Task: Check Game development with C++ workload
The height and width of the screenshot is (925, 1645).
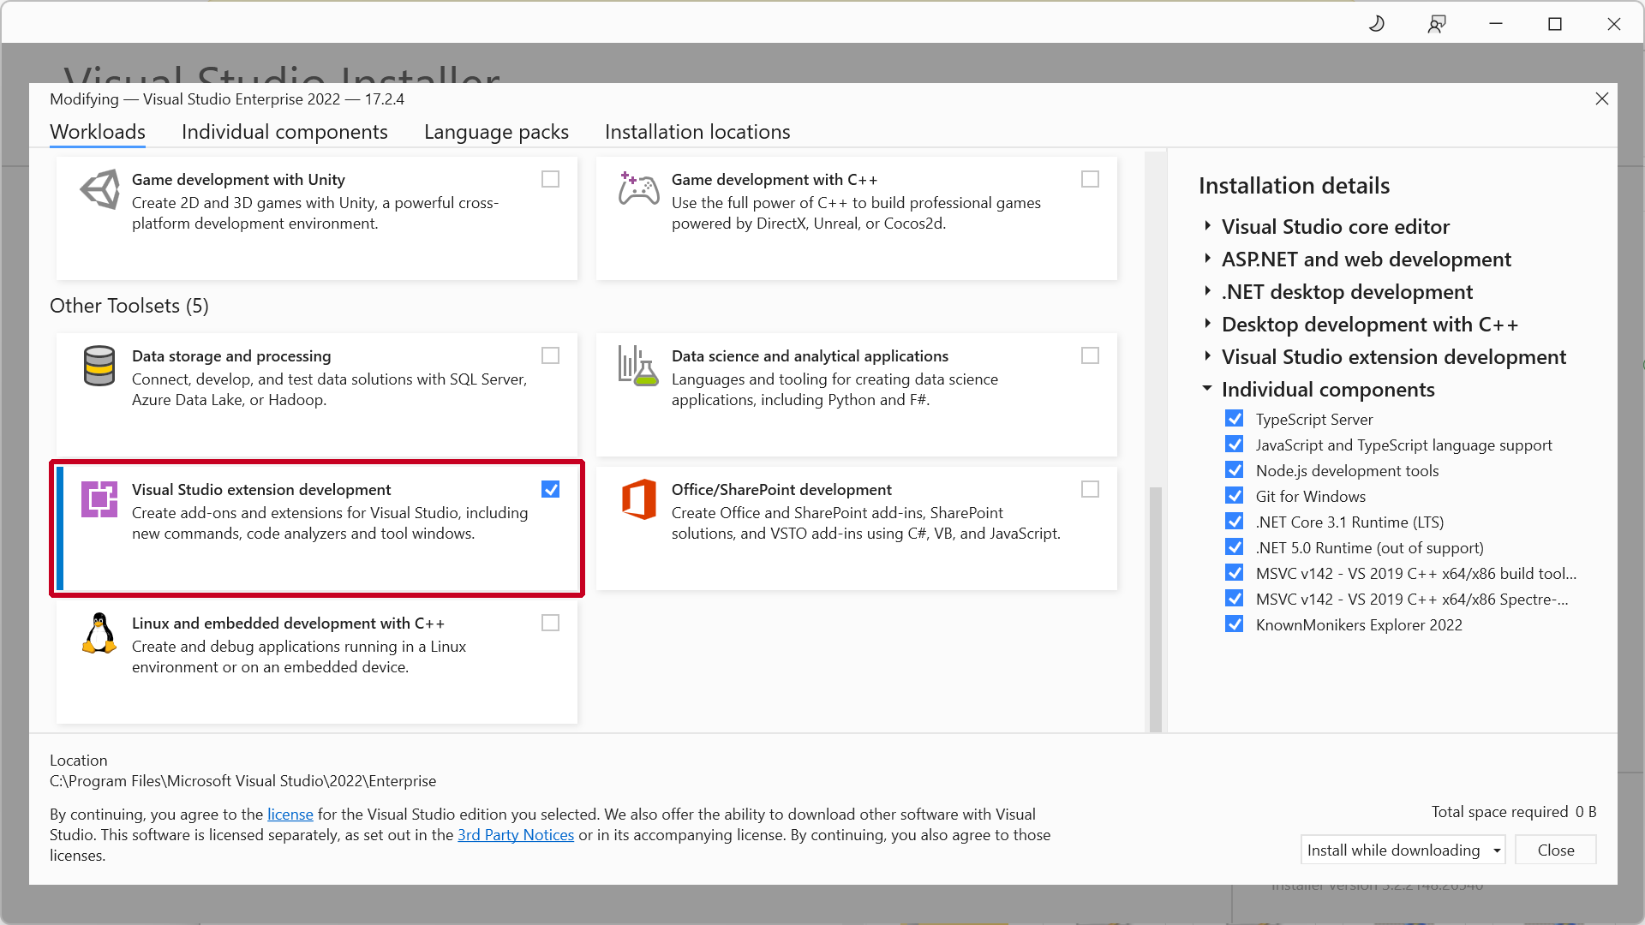Action: (1091, 179)
